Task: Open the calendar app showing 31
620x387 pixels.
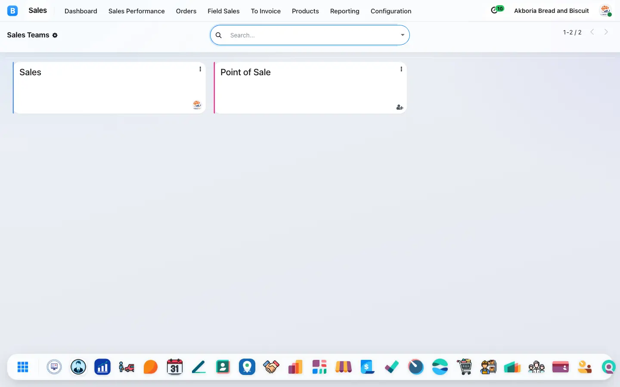Action: (175, 367)
